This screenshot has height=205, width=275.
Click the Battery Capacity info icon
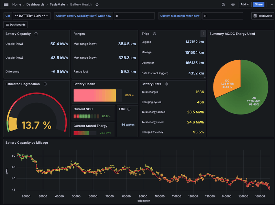point(36,34)
